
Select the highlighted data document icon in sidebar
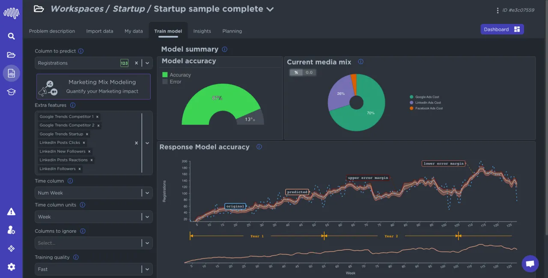(x=11, y=73)
